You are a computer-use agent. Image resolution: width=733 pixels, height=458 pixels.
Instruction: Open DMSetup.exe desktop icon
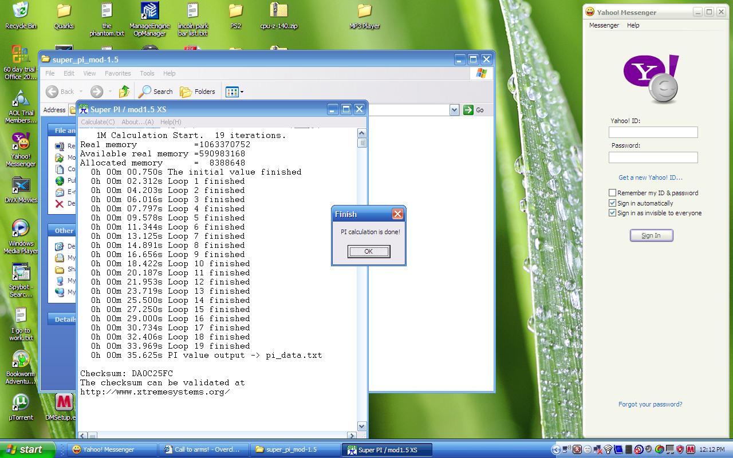point(64,408)
